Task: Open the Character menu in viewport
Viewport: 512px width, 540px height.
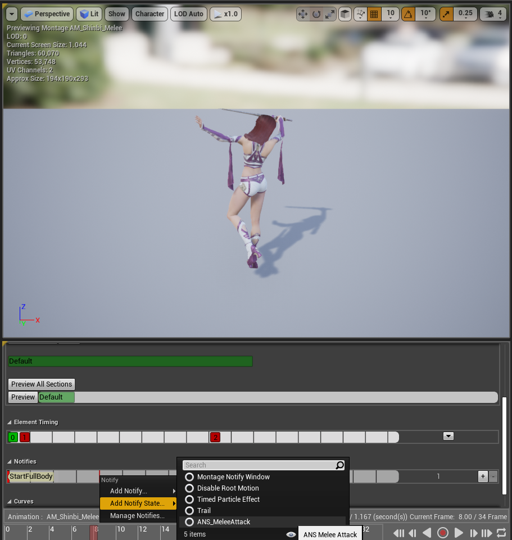Action: [x=150, y=14]
